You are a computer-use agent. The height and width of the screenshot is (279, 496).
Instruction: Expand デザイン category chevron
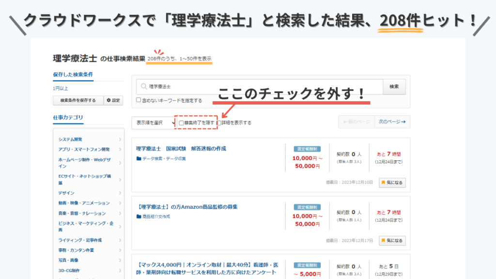tap(120, 193)
